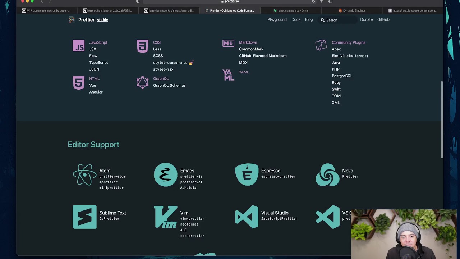Image resolution: width=460 pixels, height=259 pixels.
Task: Open the Donate link in header
Action: click(x=367, y=19)
